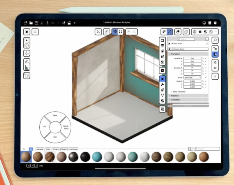This screenshot has width=234, height=185.
Task: Open the Output properties printer tab
Action: (x=162, y=45)
